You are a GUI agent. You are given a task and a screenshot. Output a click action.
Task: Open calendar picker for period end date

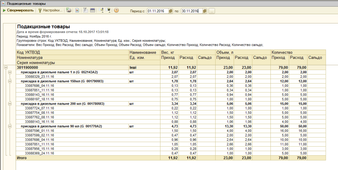pyautogui.click(x=205, y=11)
